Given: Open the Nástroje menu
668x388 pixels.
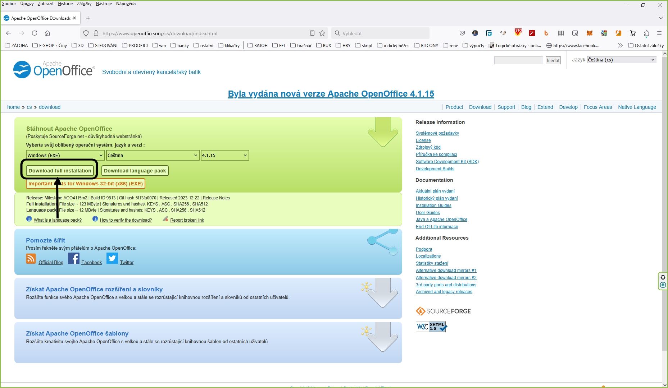Looking at the screenshot, I should pos(104,4).
